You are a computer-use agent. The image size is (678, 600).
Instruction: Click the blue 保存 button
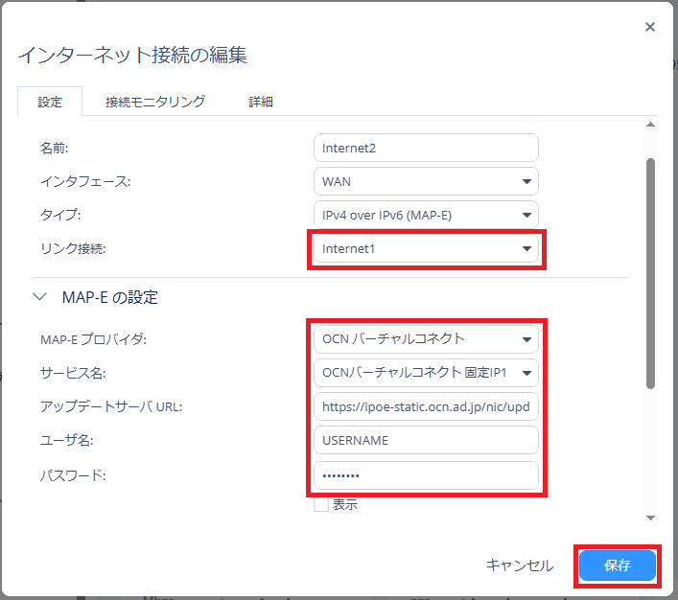pos(618,565)
